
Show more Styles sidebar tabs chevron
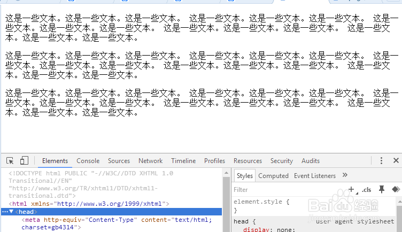[x=345, y=175]
